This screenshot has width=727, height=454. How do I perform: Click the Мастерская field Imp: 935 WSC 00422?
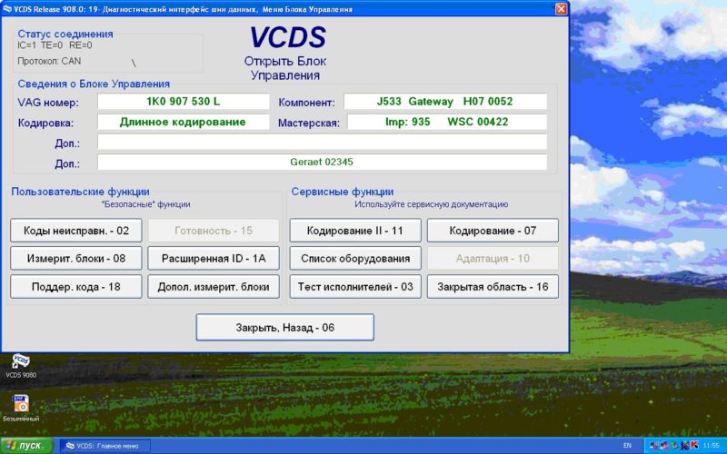pos(447,122)
